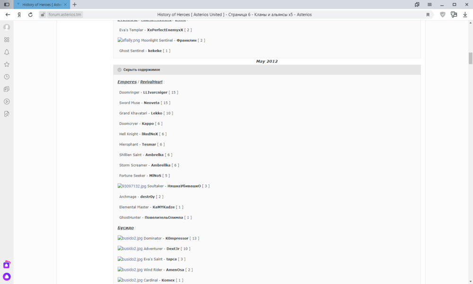Click the hero name MlNoS
The height and width of the screenshot is (284, 473).
point(155,175)
